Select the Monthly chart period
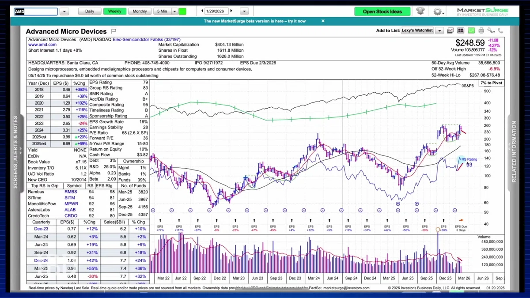Image resolution: width=530 pixels, height=298 pixels. (x=140, y=11)
